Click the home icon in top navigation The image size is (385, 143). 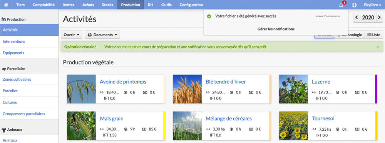(x=6, y=5)
